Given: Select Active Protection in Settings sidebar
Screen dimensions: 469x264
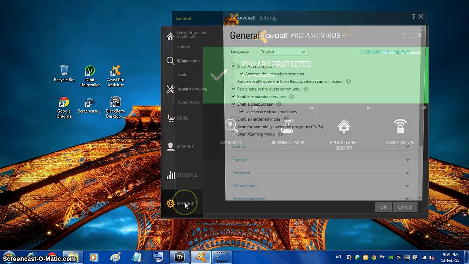Looking at the screenshot, I should 192,33.
